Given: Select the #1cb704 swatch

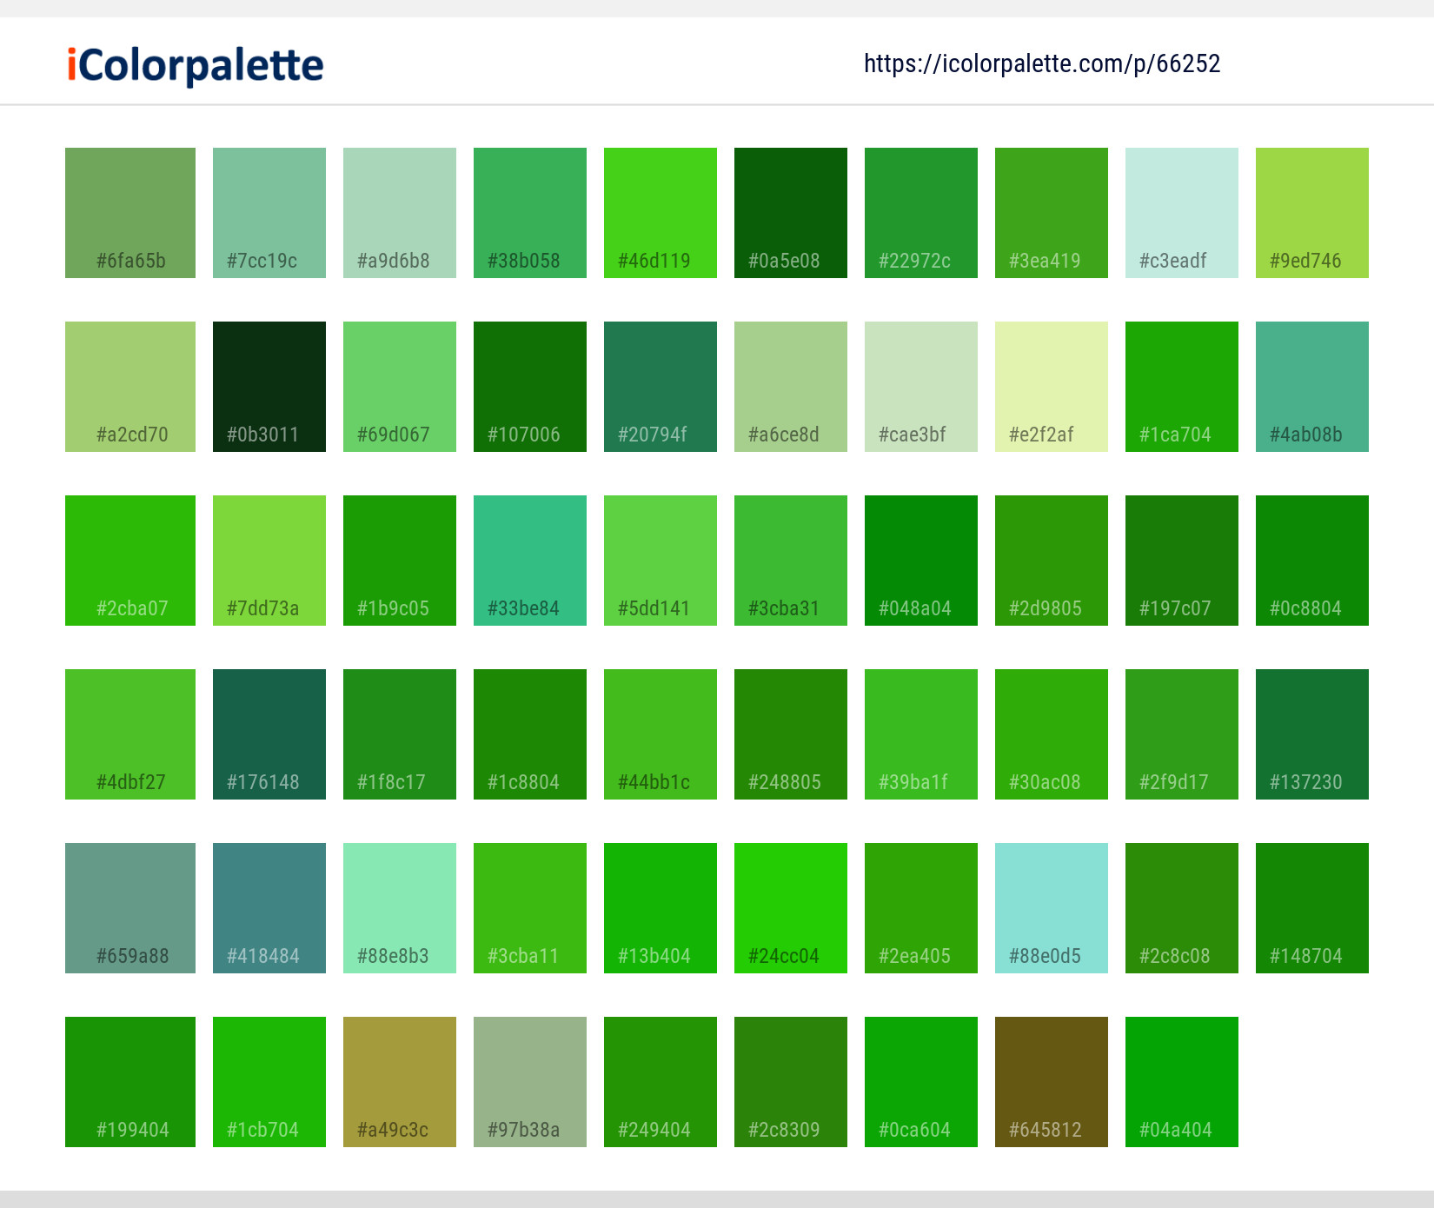Looking at the screenshot, I should pos(269,1082).
